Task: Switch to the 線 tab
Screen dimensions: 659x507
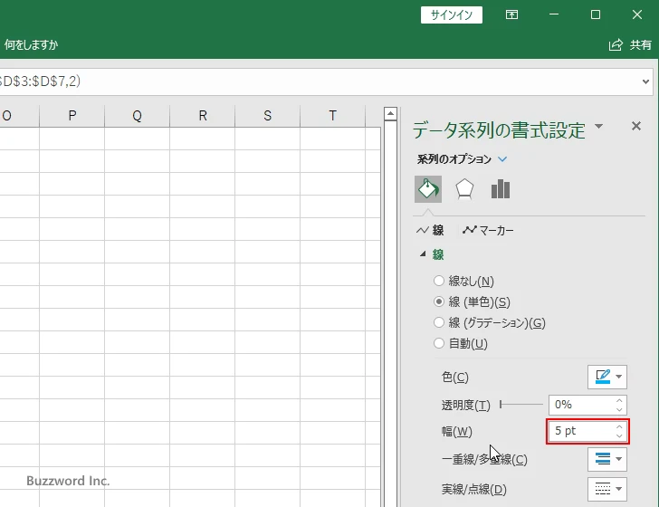Action: (430, 230)
